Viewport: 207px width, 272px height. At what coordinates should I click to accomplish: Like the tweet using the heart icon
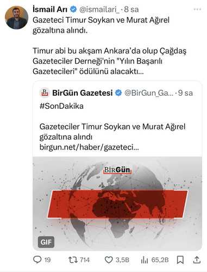pyautogui.click(x=109, y=260)
